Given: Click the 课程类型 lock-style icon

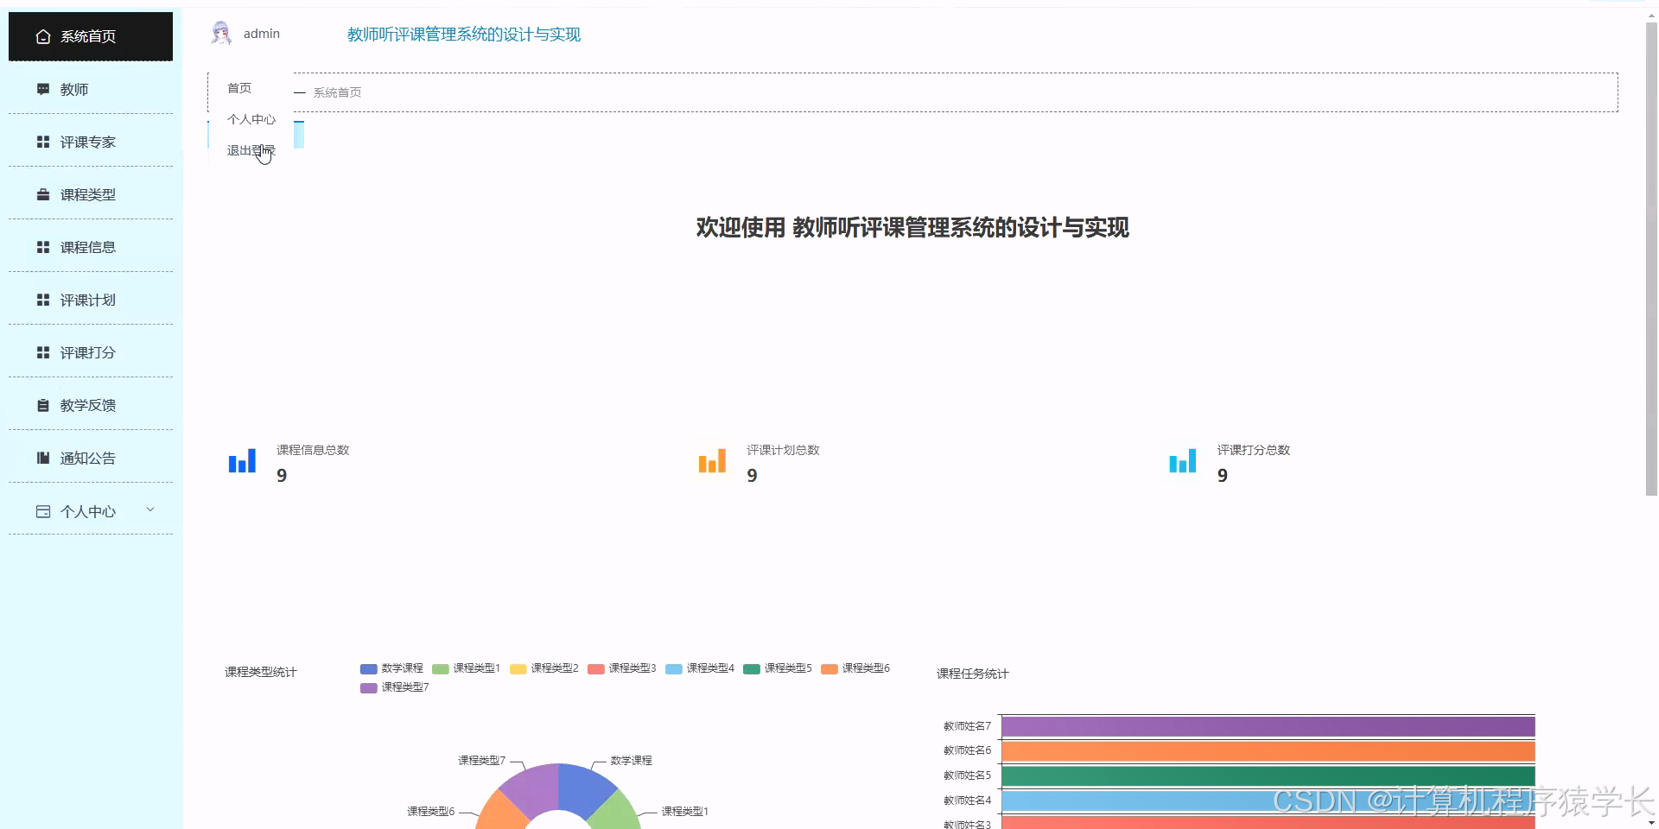Looking at the screenshot, I should (43, 194).
